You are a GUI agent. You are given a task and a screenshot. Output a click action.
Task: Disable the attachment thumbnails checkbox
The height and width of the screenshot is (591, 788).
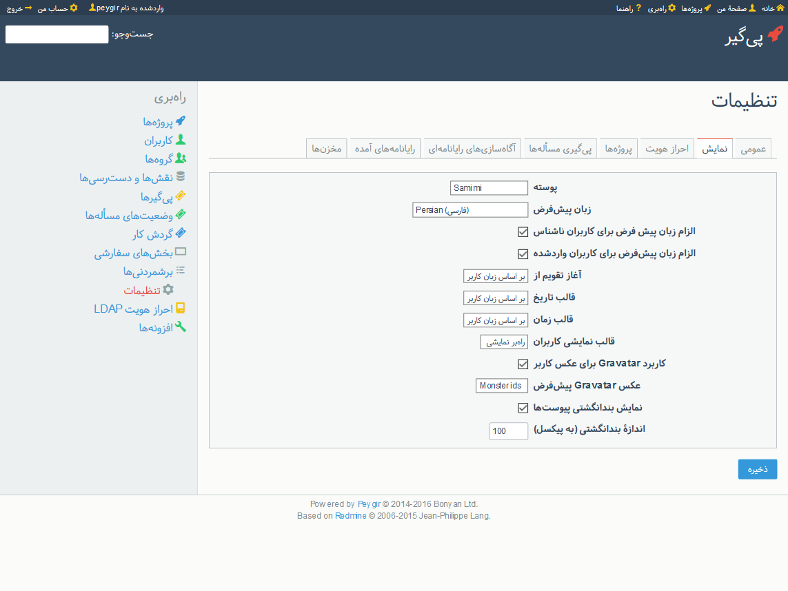[x=523, y=408]
